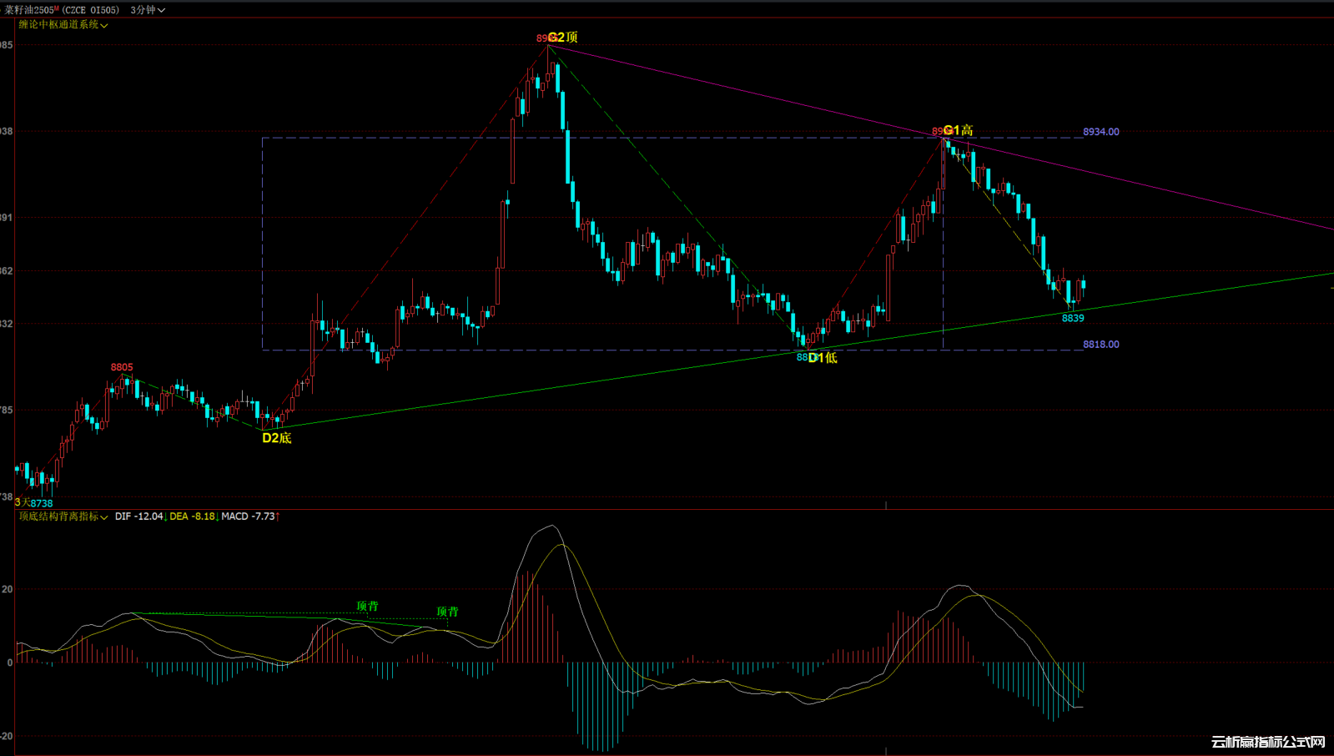Select the D1低 trough label
The height and width of the screenshot is (756, 1334).
click(823, 358)
